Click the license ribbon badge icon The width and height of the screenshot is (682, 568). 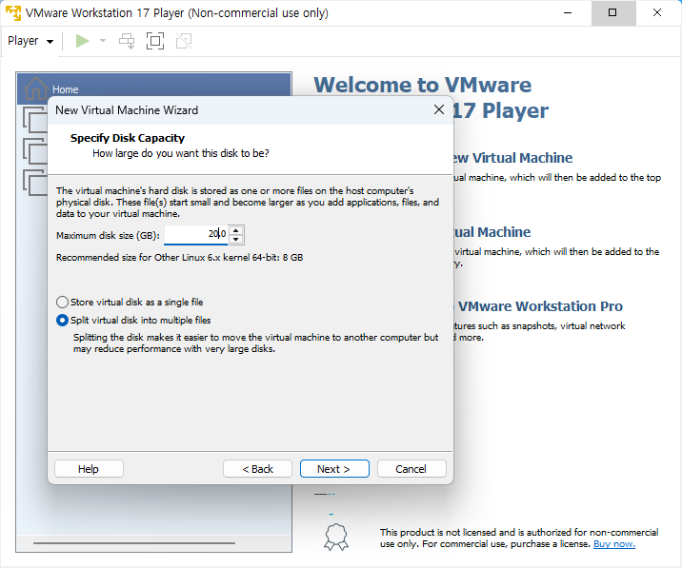coord(336,538)
